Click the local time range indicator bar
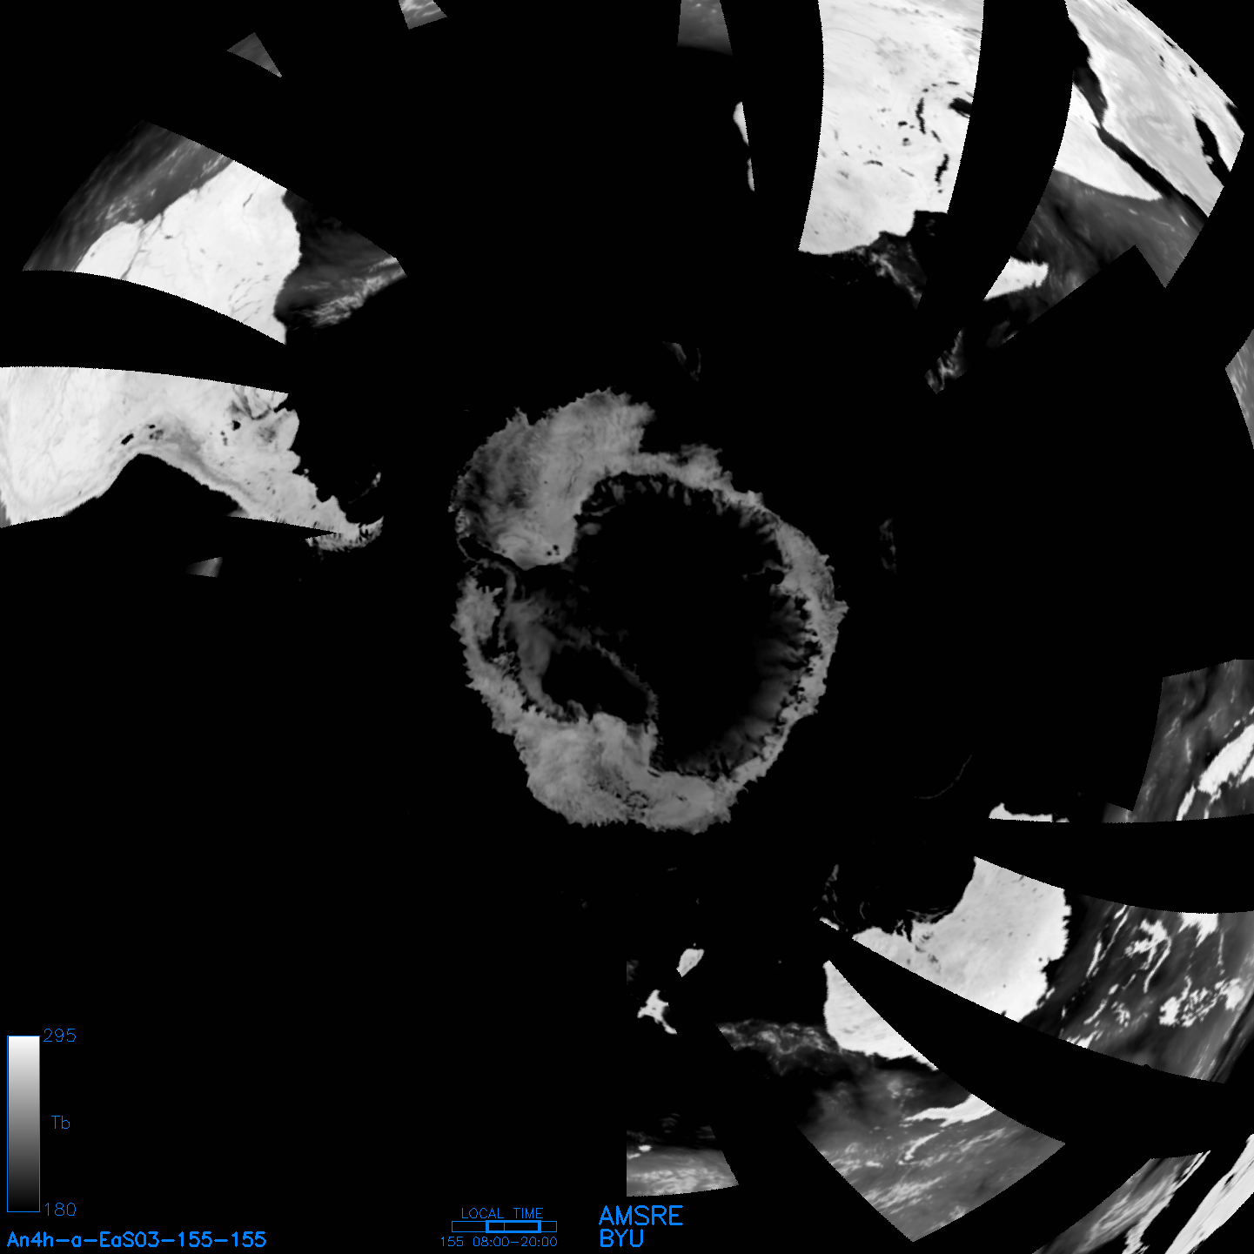Screen dimensions: 1254x1254 coord(504,1226)
